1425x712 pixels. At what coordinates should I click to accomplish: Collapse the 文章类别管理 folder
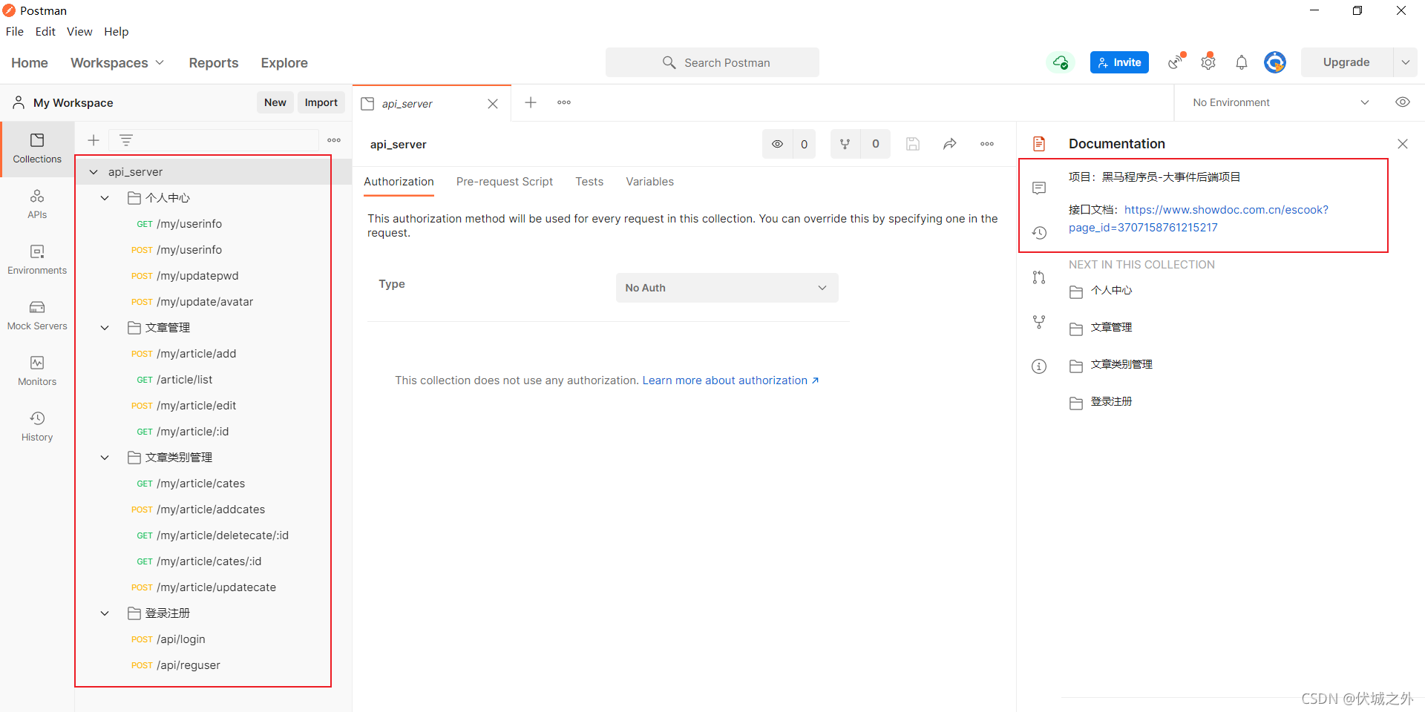[x=105, y=458]
